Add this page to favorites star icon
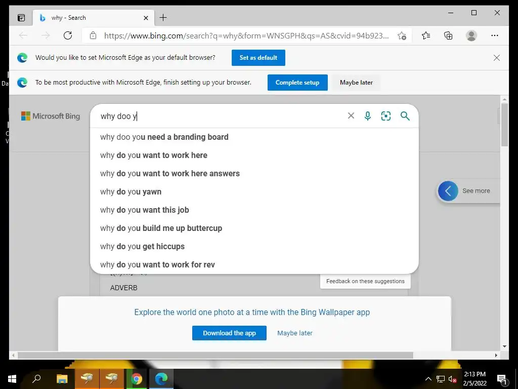This screenshot has width=518, height=389. coord(402,36)
